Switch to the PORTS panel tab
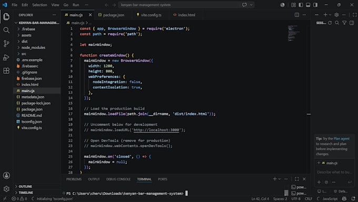 click(163, 179)
